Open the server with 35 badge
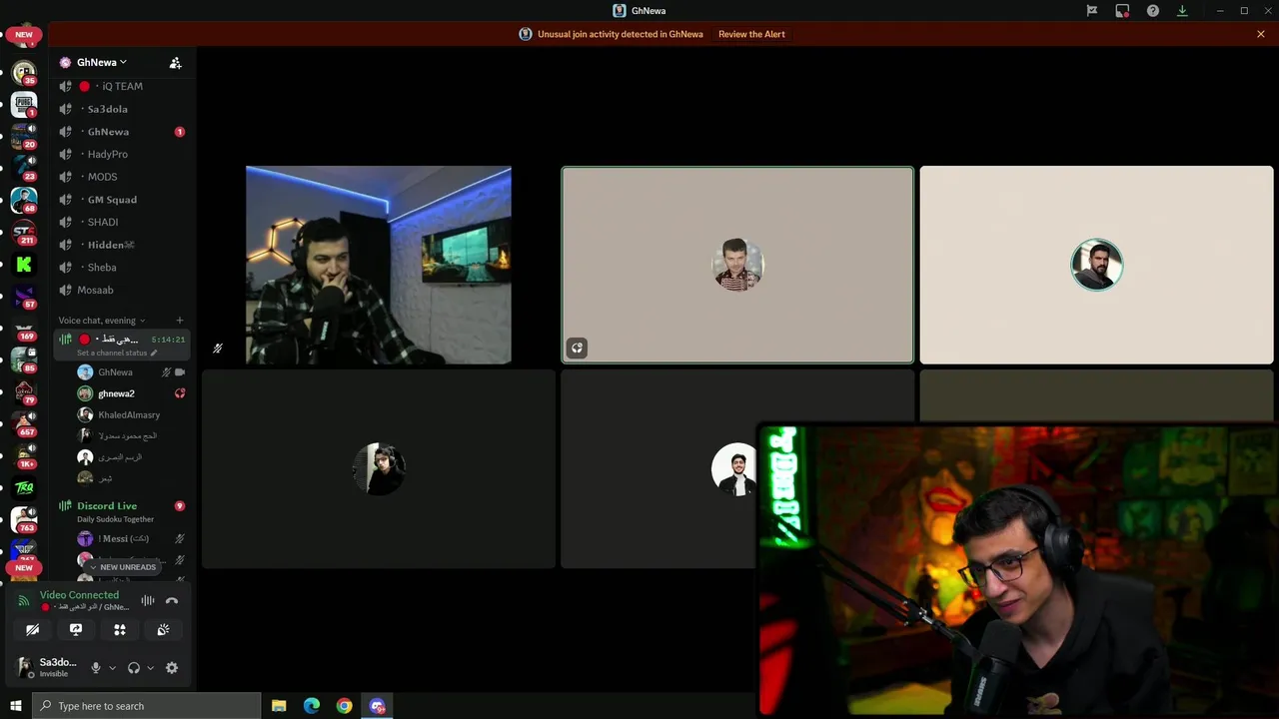Image resolution: width=1279 pixels, height=719 pixels. pyautogui.click(x=24, y=72)
